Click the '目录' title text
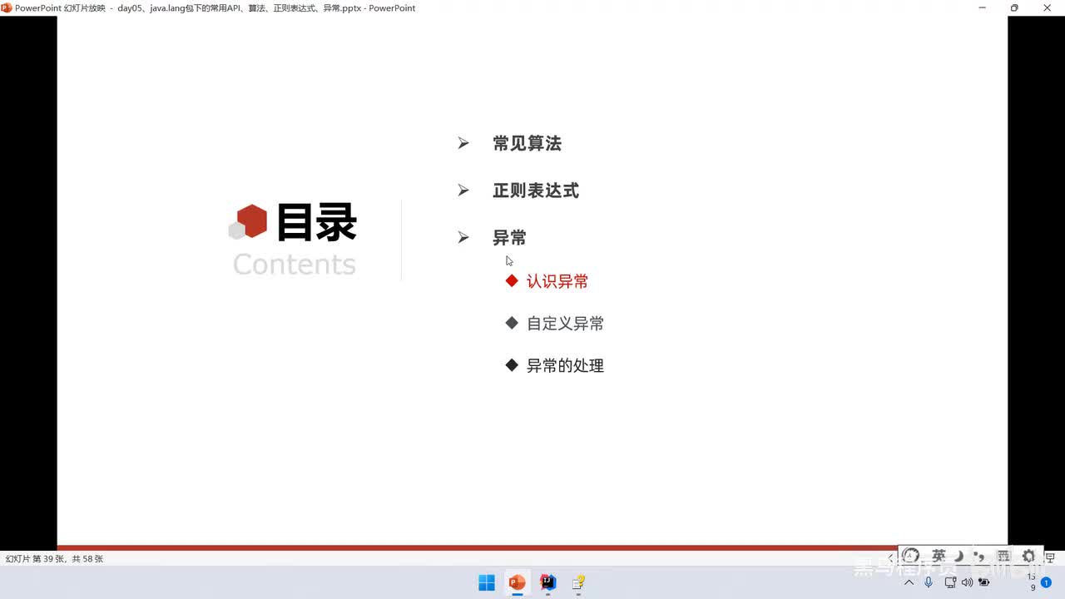The height and width of the screenshot is (599, 1065). (x=316, y=223)
